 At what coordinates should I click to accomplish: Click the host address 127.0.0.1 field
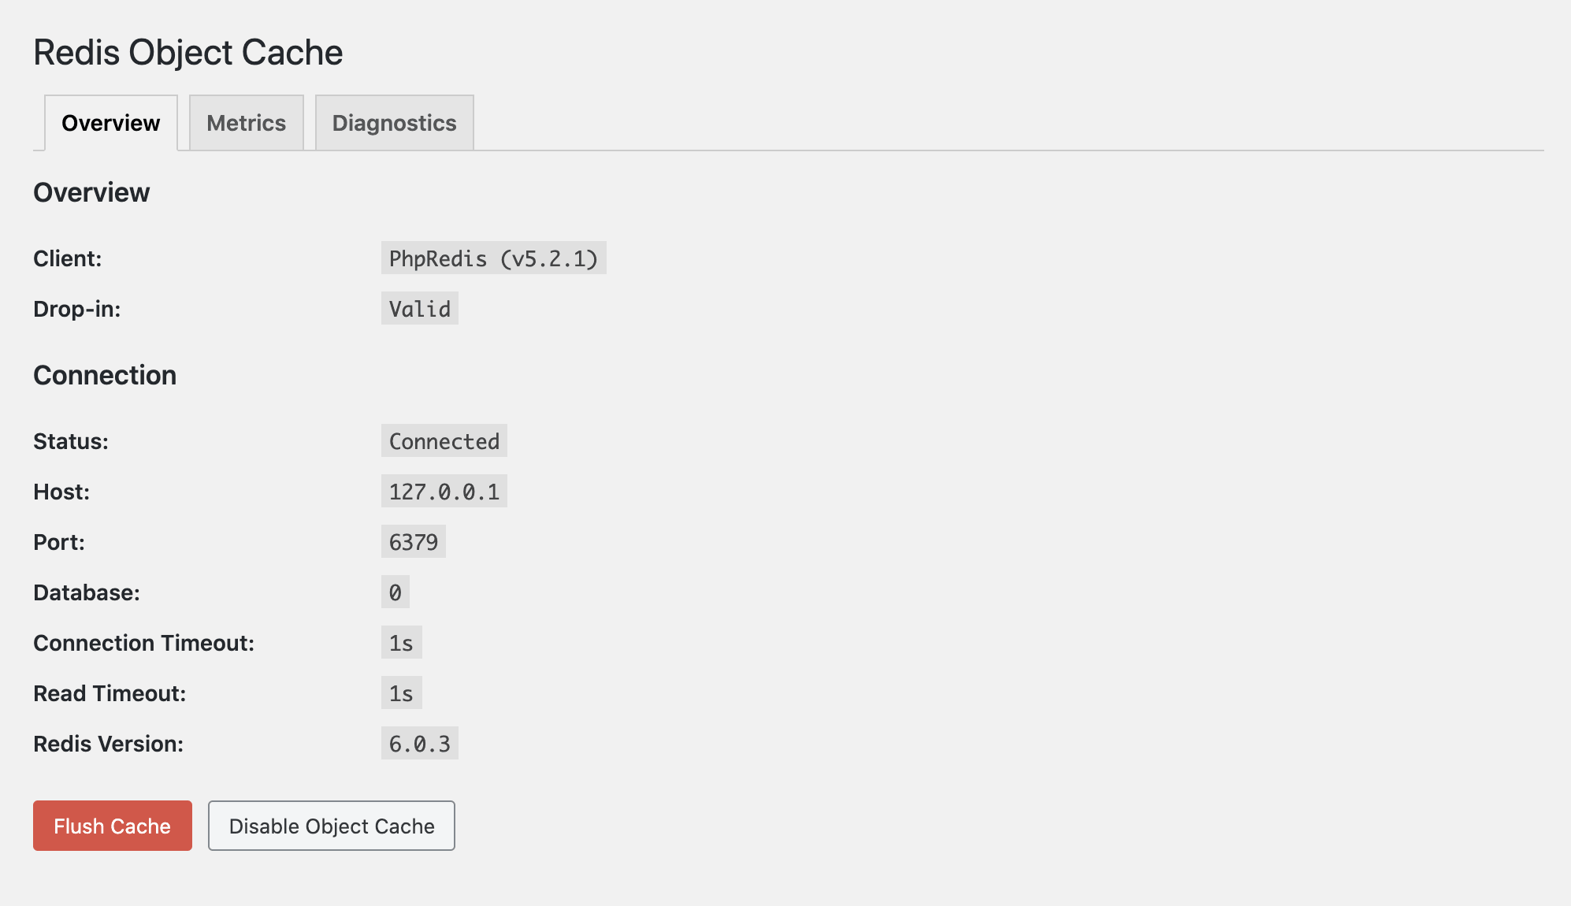click(x=448, y=492)
